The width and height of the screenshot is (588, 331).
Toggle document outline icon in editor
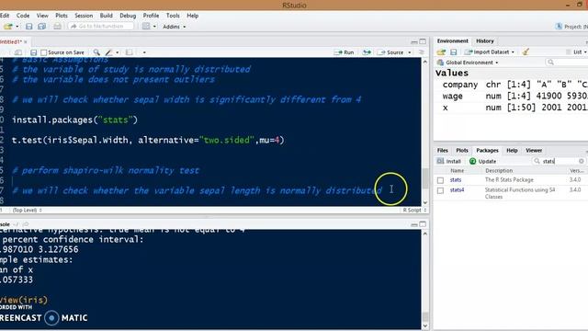pyautogui.click(x=422, y=52)
